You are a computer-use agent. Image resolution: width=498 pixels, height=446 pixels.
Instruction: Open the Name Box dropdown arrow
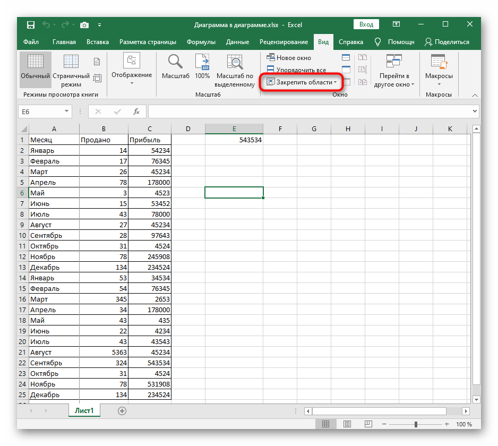click(66, 111)
